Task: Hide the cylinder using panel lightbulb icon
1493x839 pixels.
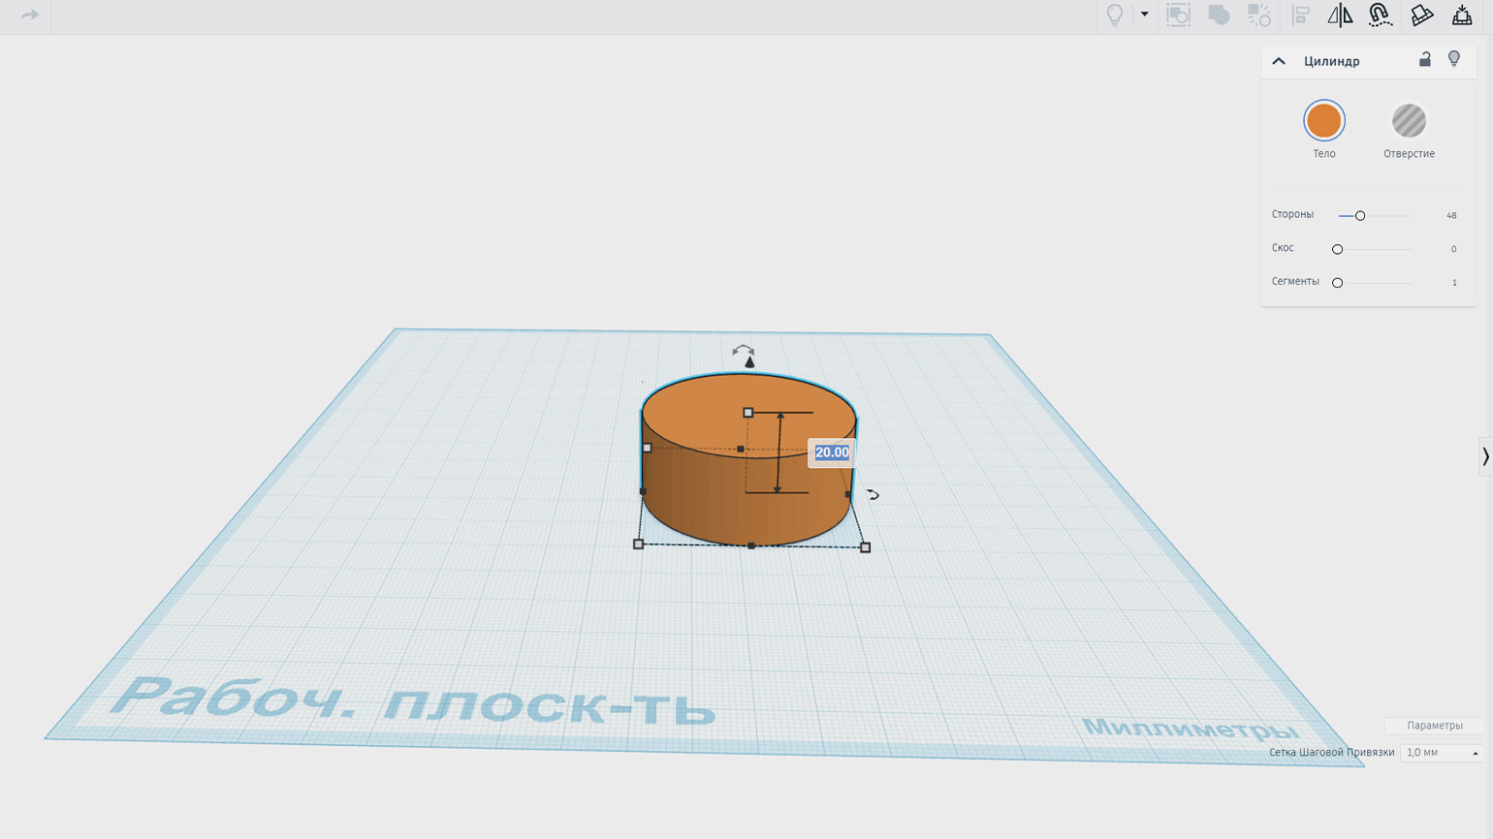Action: pyautogui.click(x=1454, y=60)
